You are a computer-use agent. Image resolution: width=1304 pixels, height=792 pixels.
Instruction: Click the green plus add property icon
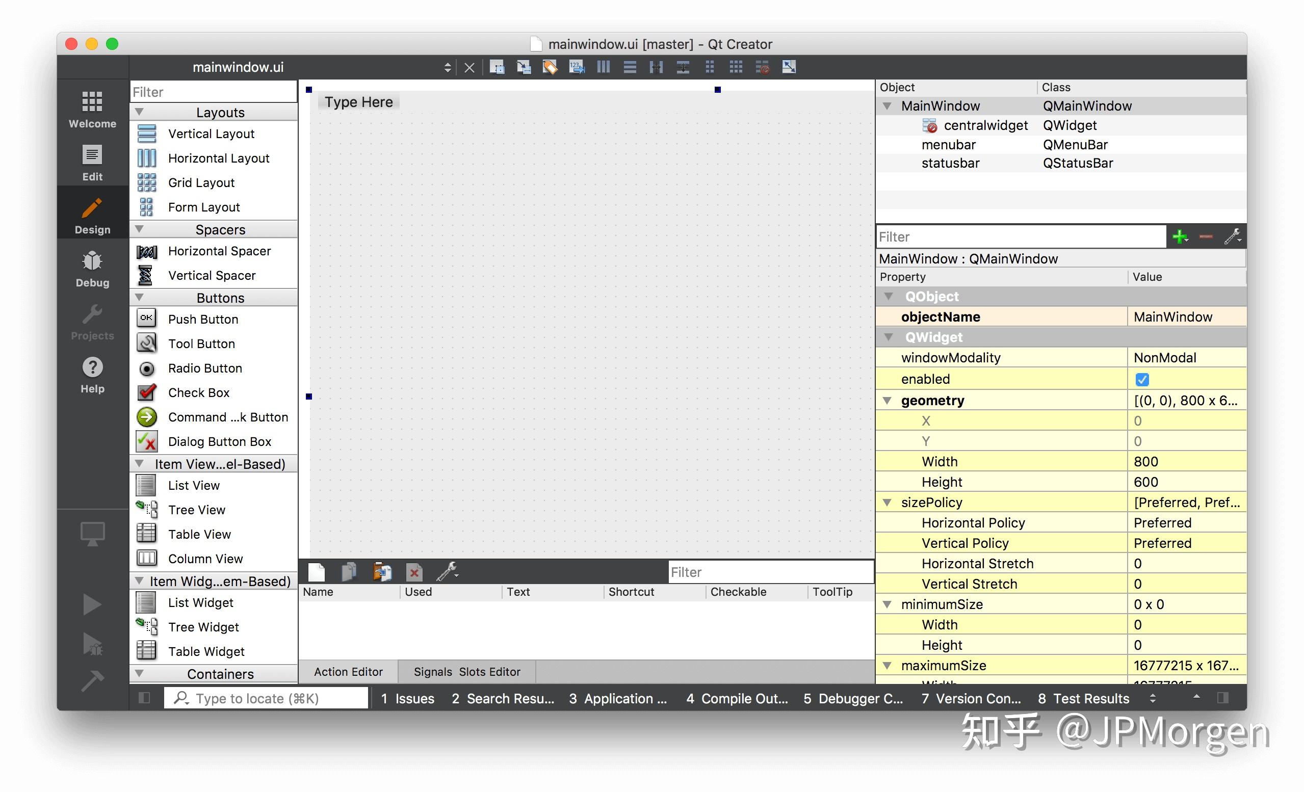point(1180,236)
